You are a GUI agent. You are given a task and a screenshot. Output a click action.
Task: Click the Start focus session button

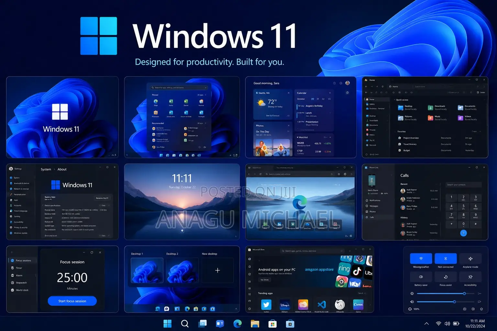tap(72, 301)
